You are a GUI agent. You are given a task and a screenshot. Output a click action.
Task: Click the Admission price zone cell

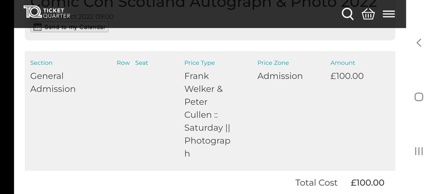tap(280, 76)
